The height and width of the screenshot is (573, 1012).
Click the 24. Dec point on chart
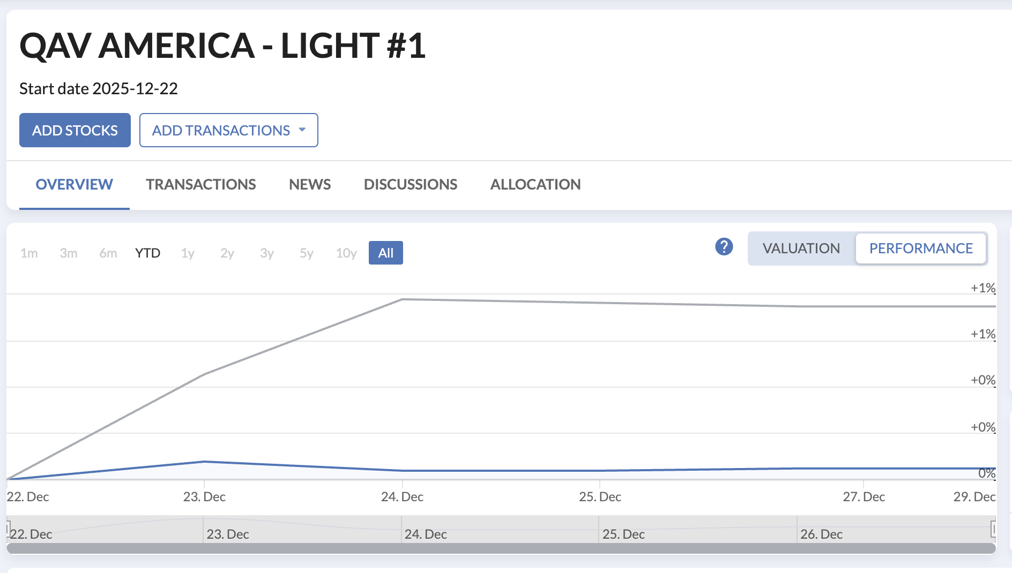coord(402,299)
